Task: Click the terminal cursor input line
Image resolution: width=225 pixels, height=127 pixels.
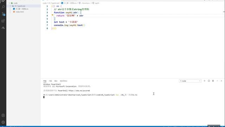Action: pyautogui.click(x=44, y=97)
